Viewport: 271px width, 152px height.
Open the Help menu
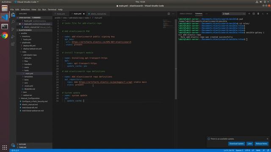[x=60, y=9]
